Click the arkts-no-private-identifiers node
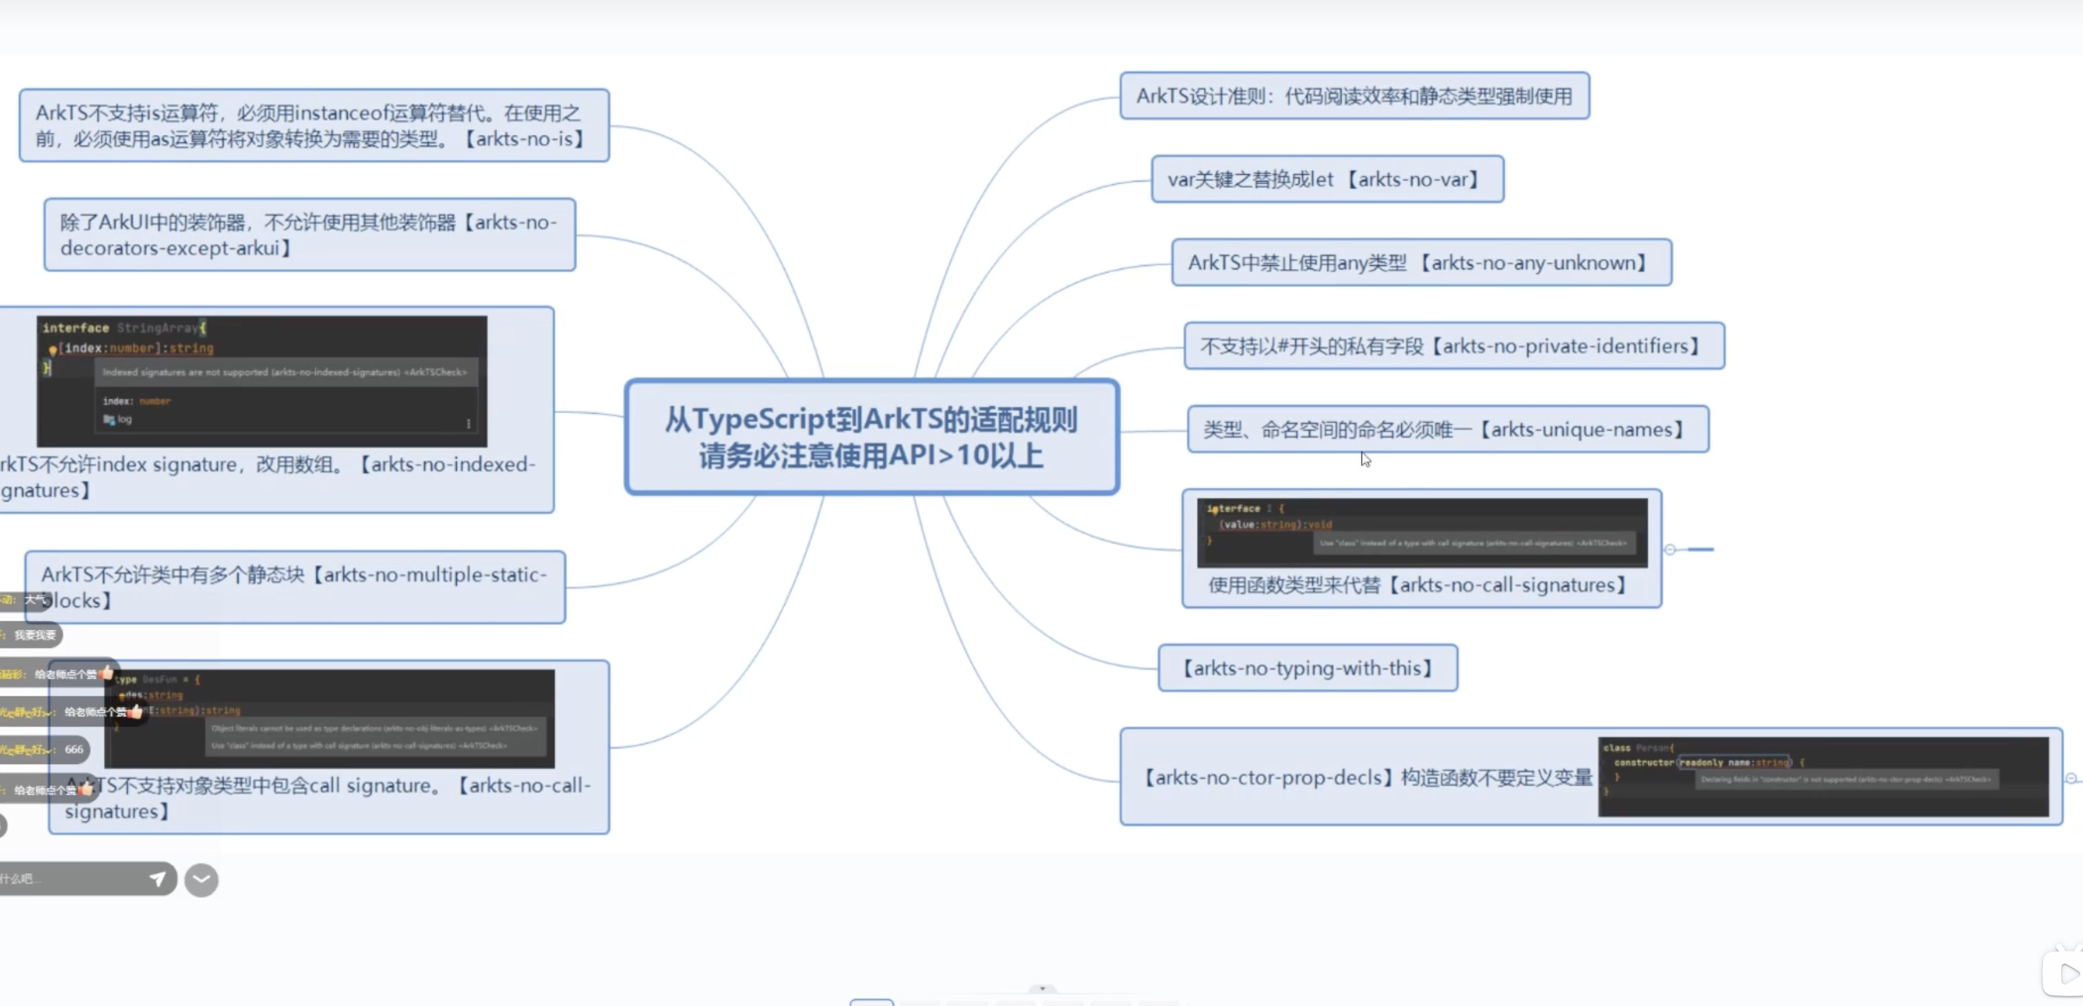 point(1453,346)
